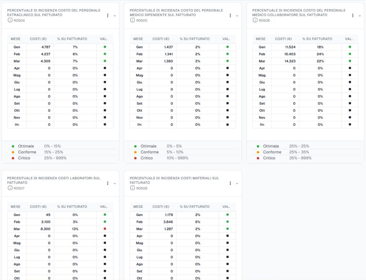Click the info icon next to R0506

click(x=255, y=20)
